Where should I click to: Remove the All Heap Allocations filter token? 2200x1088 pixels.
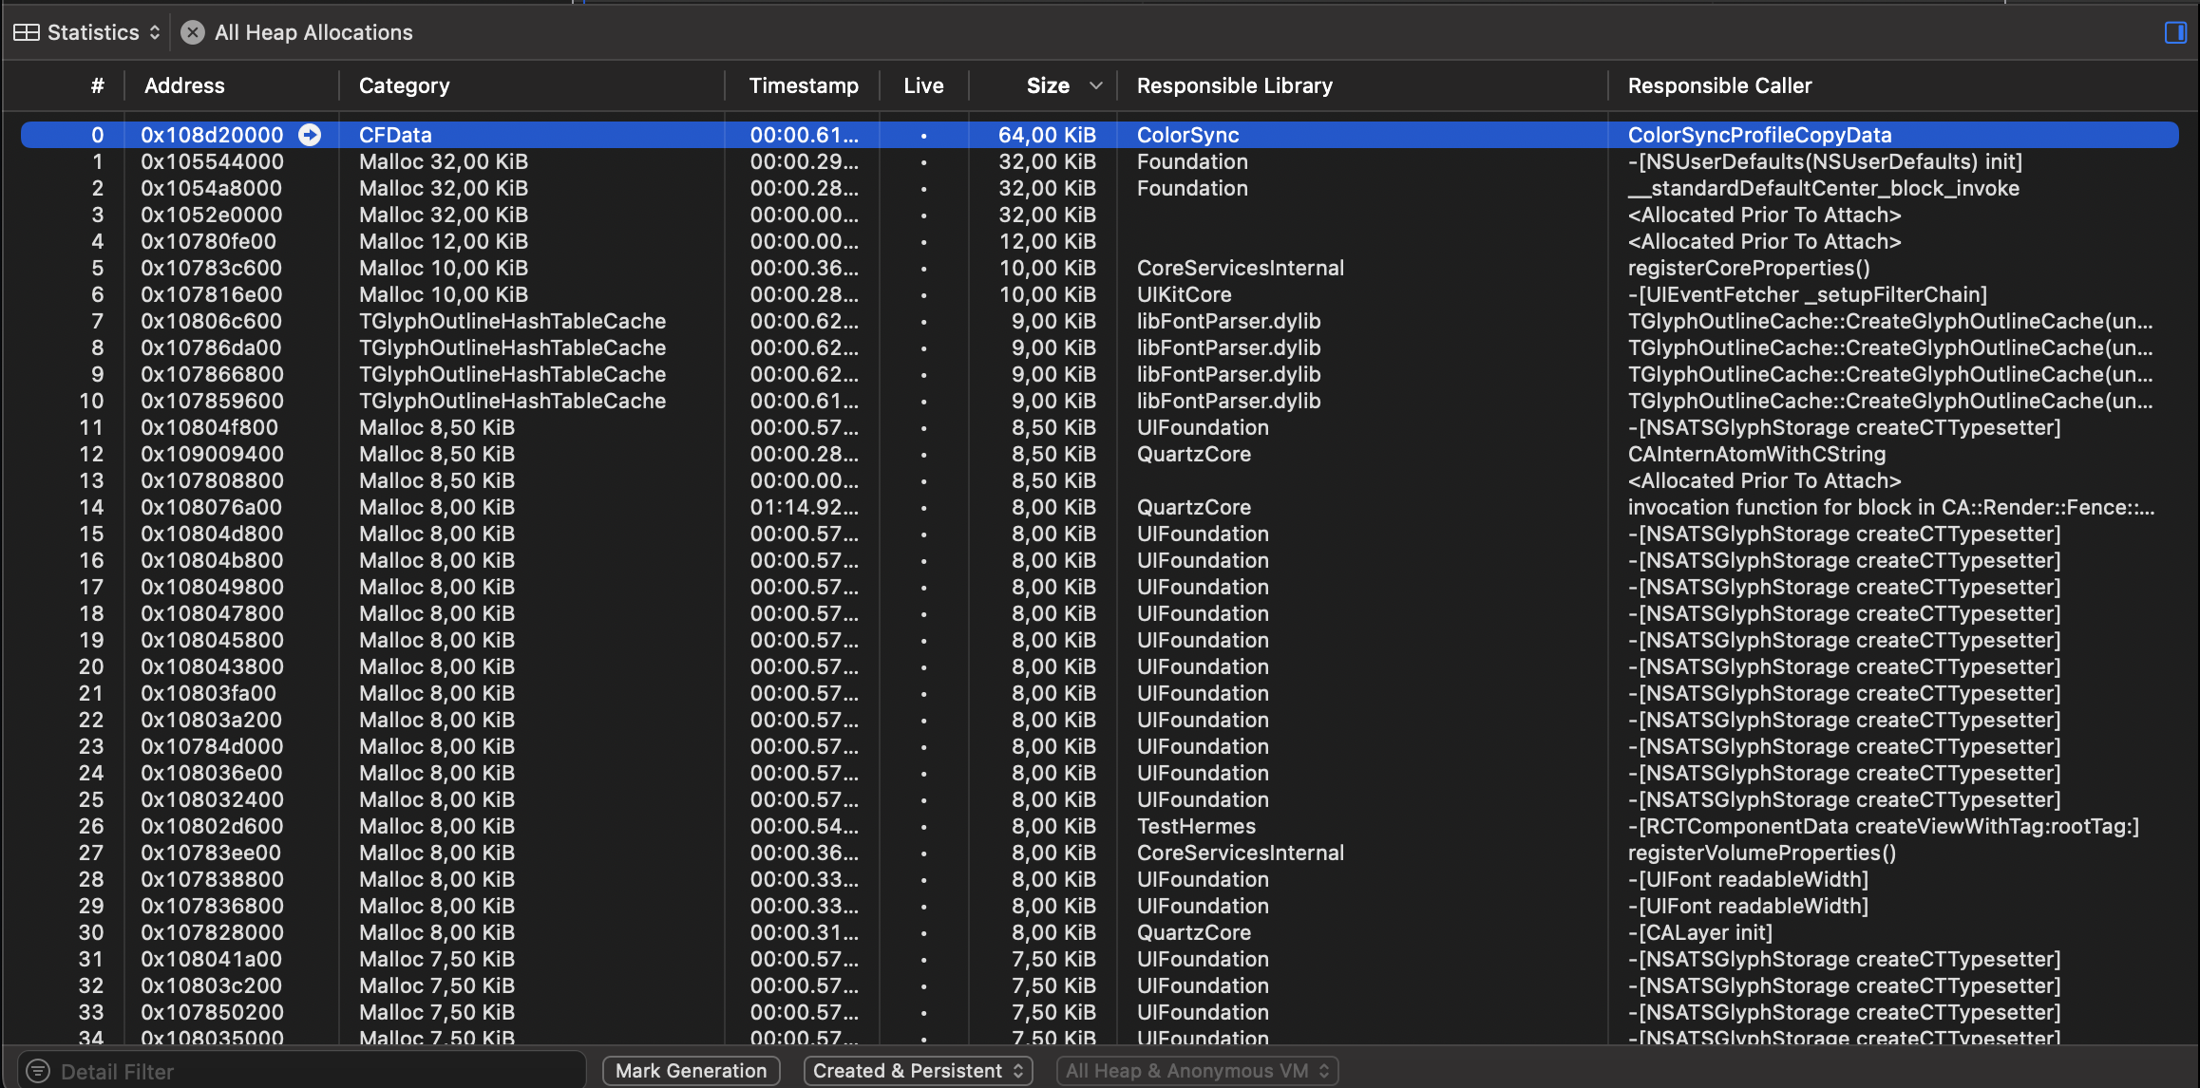click(193, 31)
